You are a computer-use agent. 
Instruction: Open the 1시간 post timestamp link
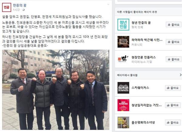coord(16,10)
